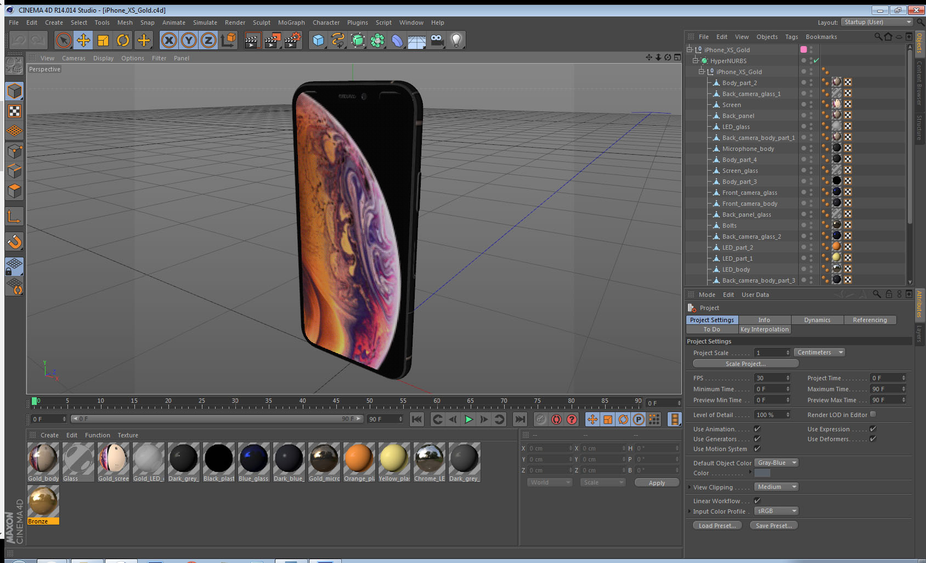Screen dimensions: 926x563
Task: Activate the Scale tool
Action: coord(103,40)
